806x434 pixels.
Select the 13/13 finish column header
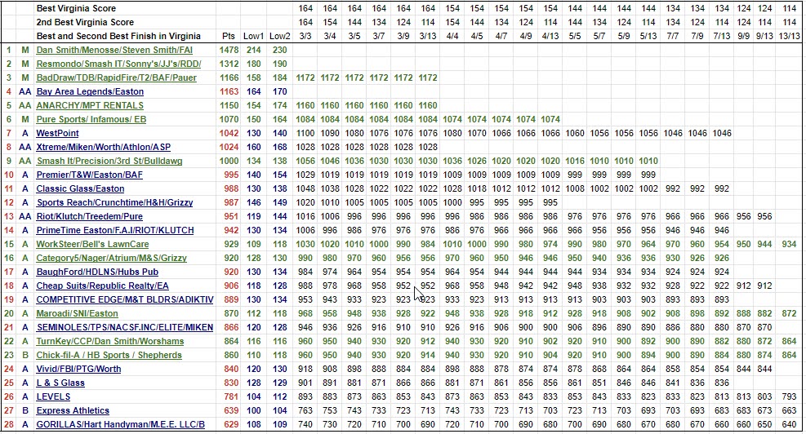coord(790,36)
